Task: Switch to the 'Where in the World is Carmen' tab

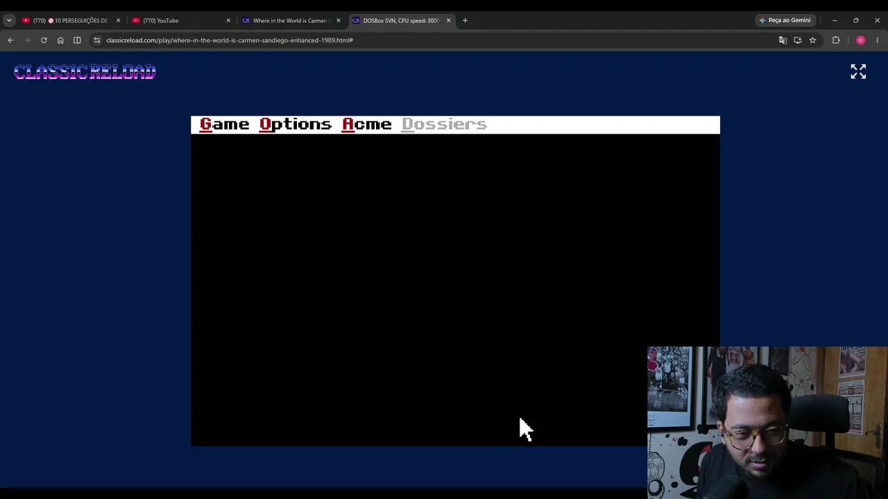Action: click(290, 21)
